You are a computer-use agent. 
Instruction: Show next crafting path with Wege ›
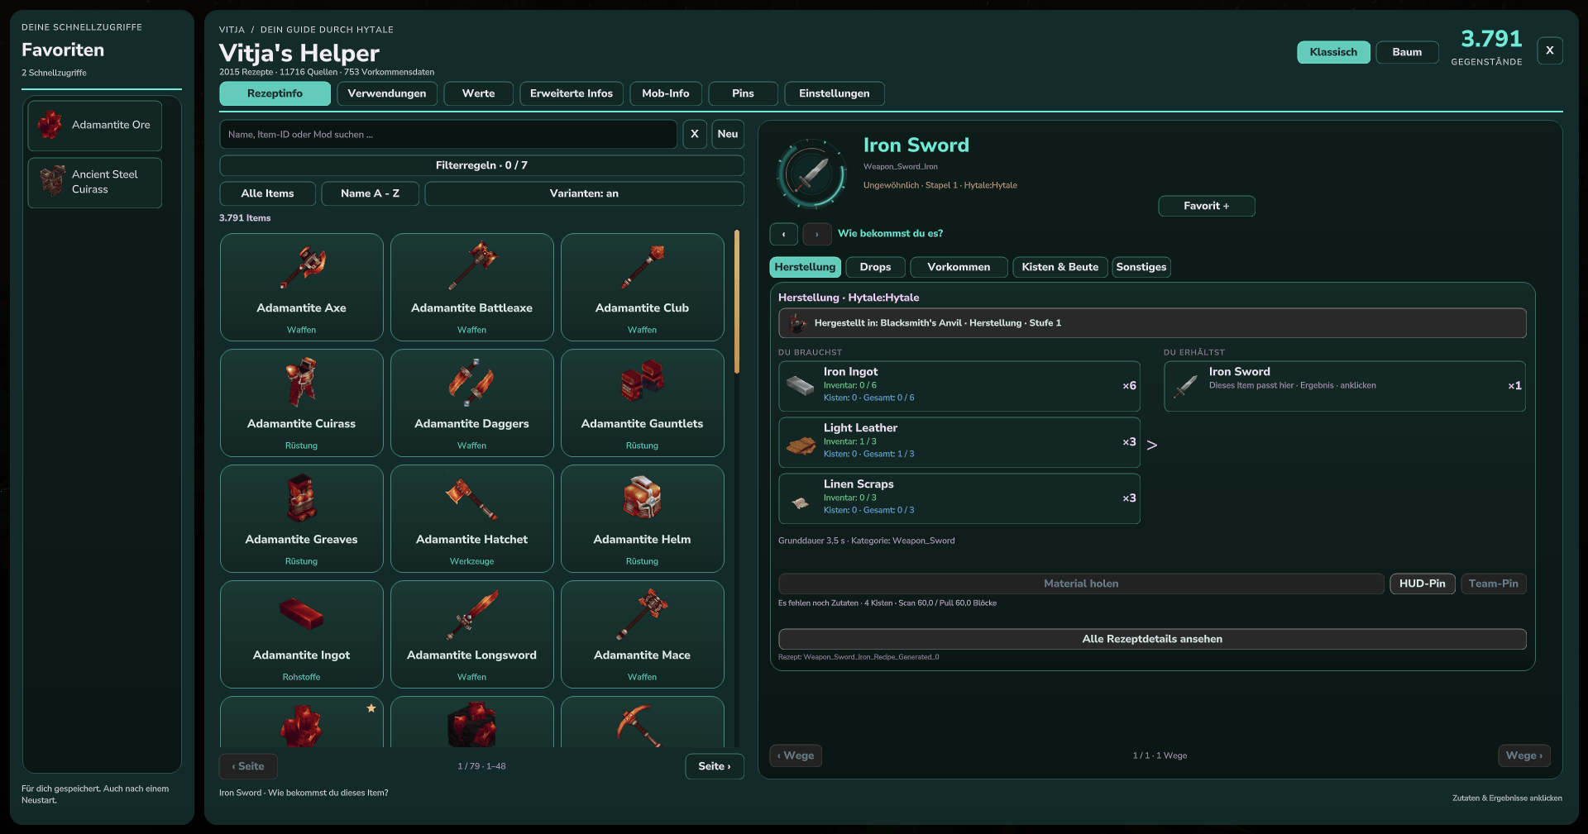pos(1523,755)
